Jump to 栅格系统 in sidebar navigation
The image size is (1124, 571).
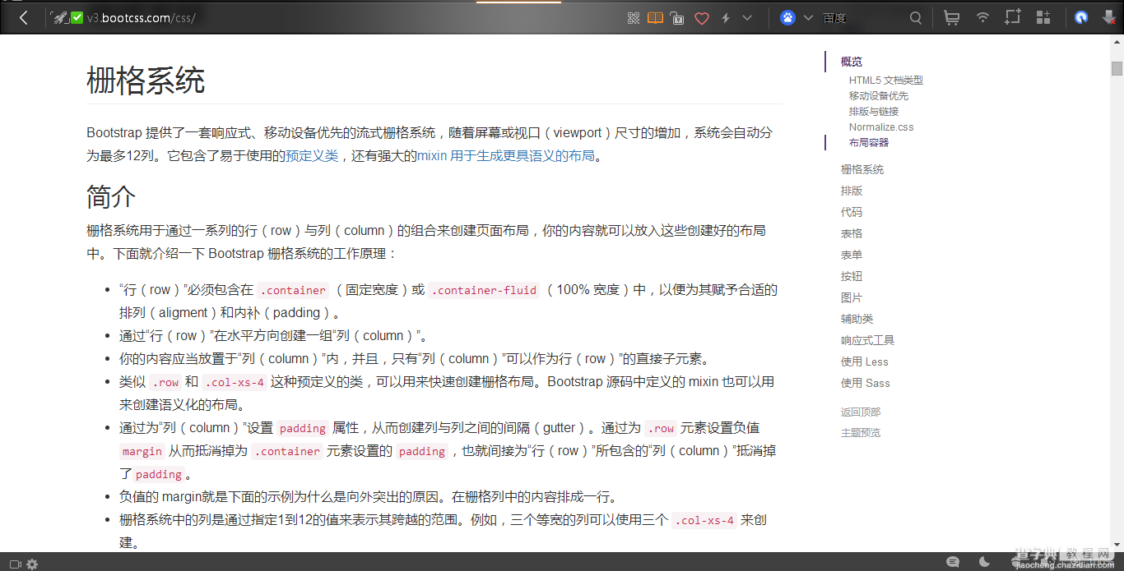(862, 169)
